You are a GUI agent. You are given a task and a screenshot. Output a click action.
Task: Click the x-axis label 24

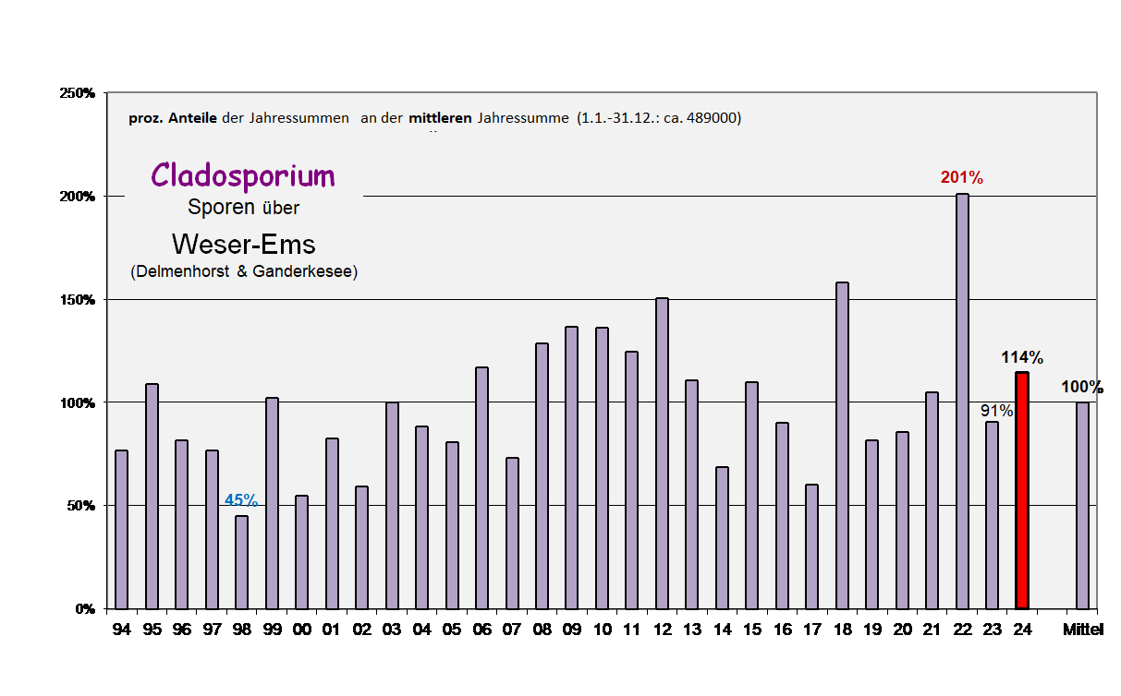coord(1022,630)
